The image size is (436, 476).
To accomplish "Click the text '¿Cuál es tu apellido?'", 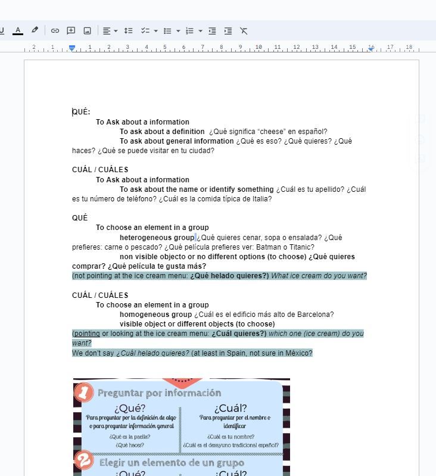I will tap(310, 189).
